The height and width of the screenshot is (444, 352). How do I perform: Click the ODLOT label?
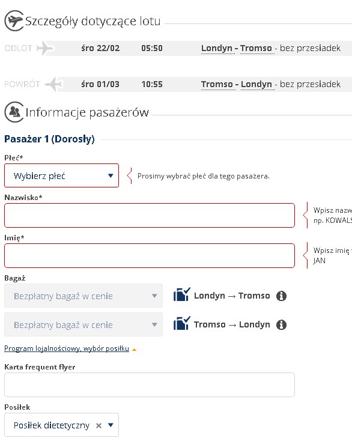point(19,48)
